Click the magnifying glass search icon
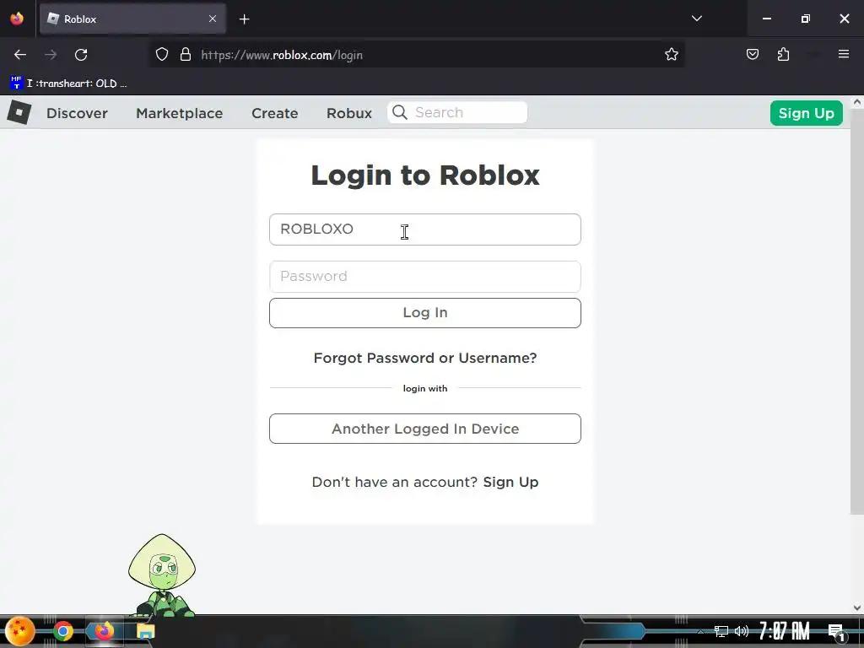The height and width of the screenshot is (648, 864). (x=400, y=112)
